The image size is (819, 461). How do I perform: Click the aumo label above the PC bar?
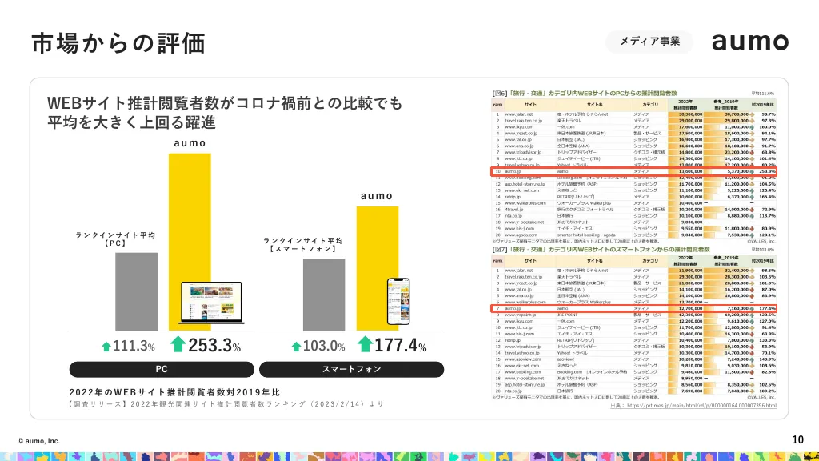coord(190,142)
